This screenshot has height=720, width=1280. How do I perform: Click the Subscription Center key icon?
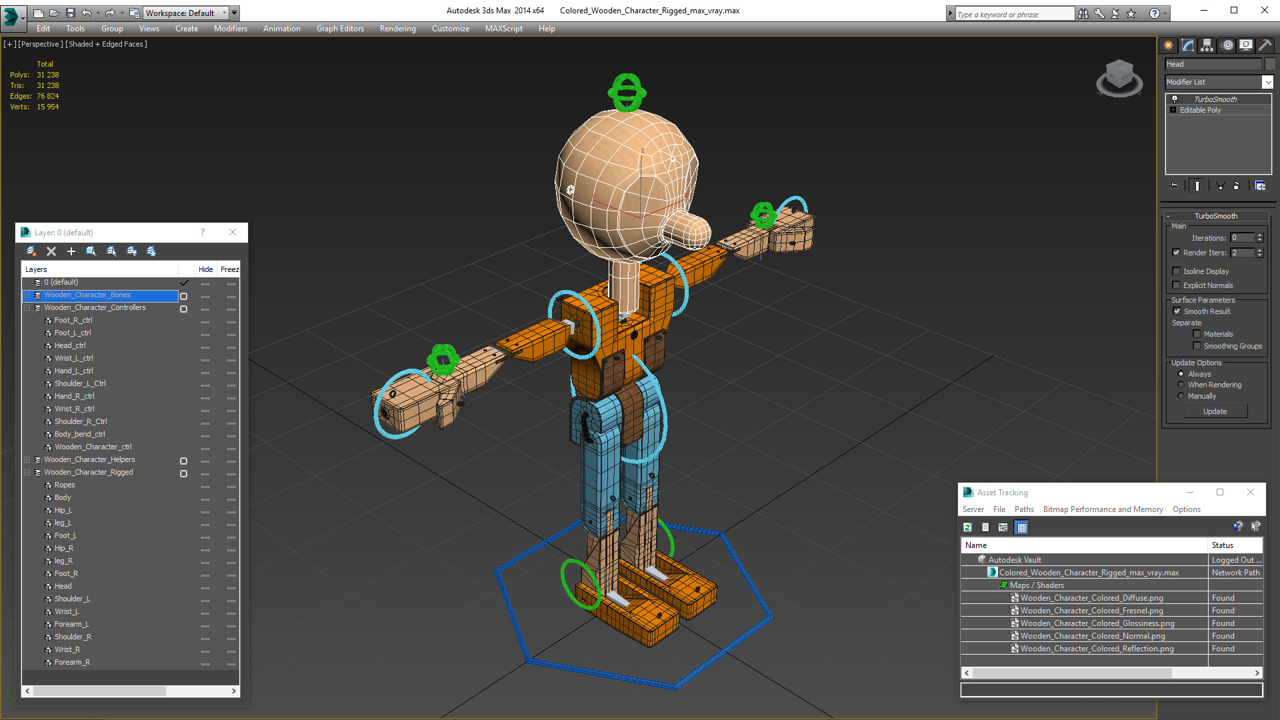click(x=1099, y=13)
